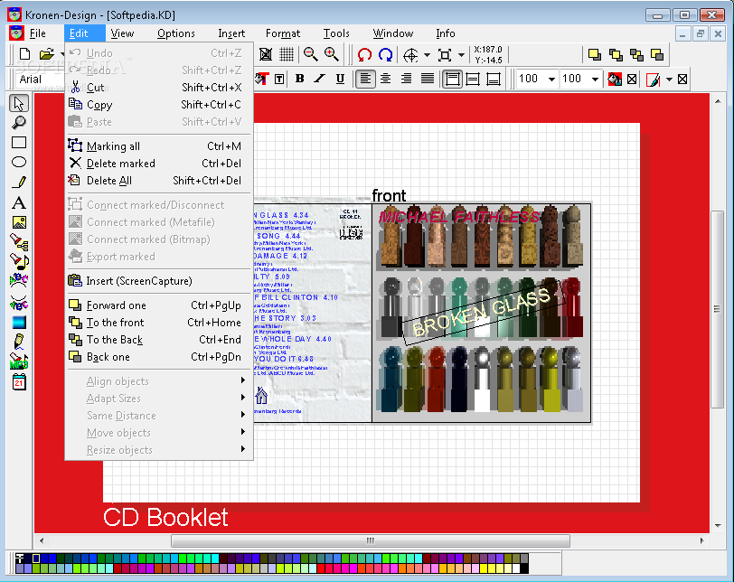Enable right text alignment
The image size is (734, 582).
(x=407, y=79)
